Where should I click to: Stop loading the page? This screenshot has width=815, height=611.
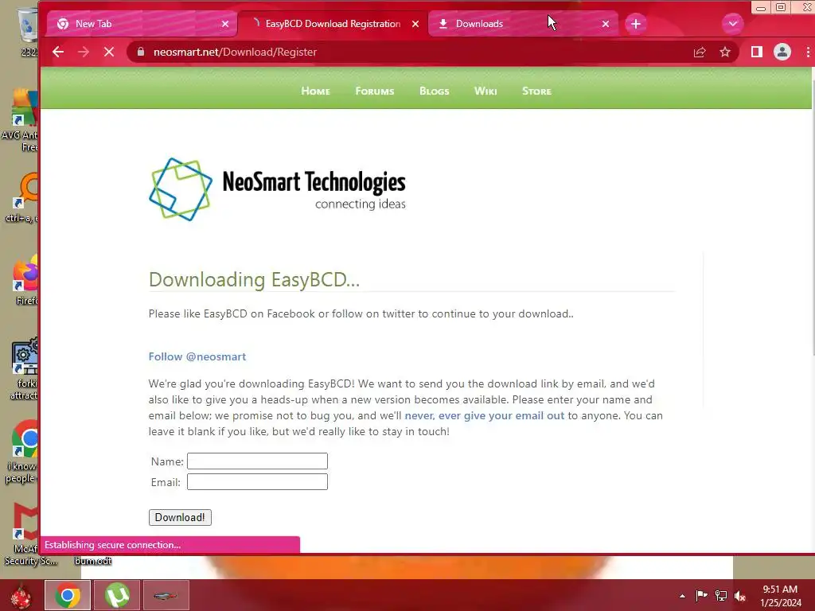click(108, 52)
